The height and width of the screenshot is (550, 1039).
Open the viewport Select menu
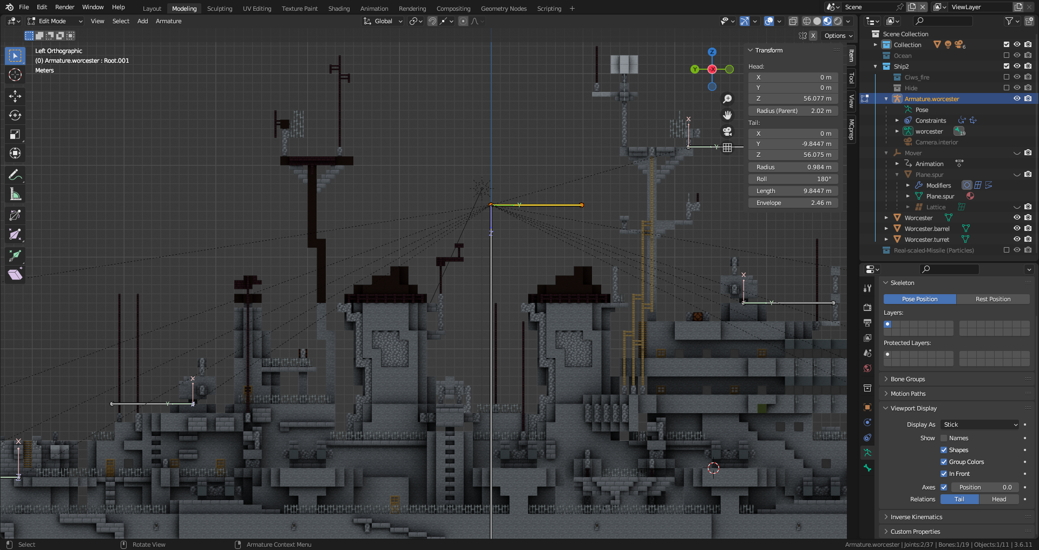[x=121, y=21]
